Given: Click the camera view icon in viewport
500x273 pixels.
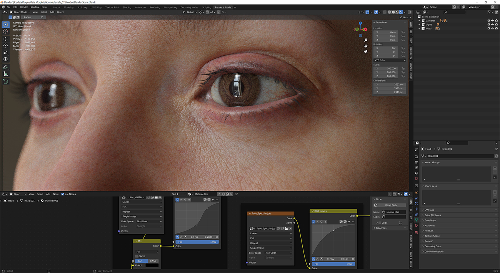Looking at the screenshot, I should [366, 51].
